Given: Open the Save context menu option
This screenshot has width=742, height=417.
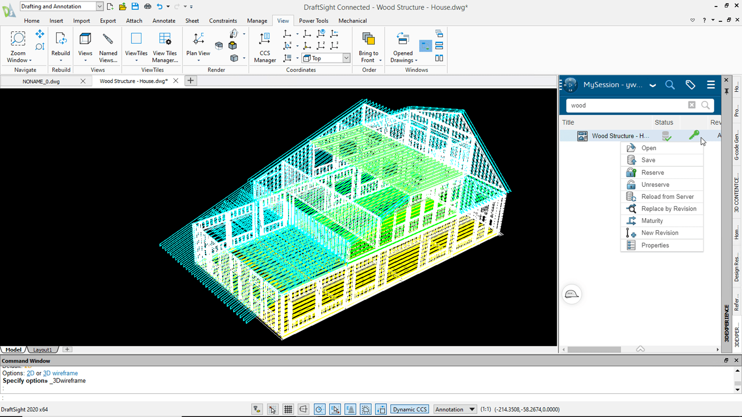Looking at the screenshot, I should point(648,160).
